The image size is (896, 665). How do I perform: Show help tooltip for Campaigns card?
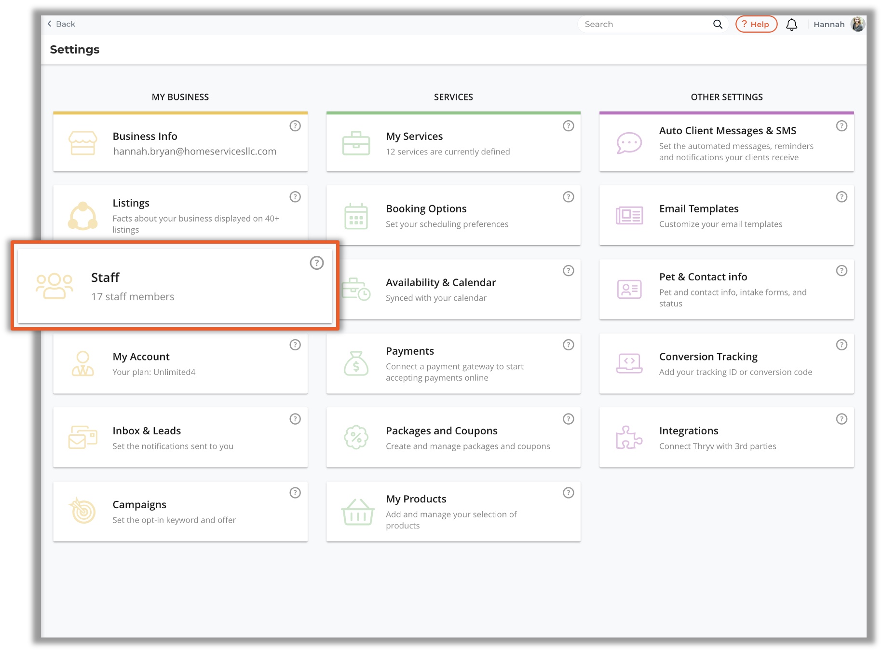(x=295, y=493)
